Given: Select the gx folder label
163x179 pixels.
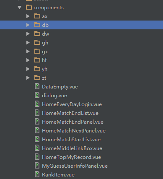Looking at the screenshot, I should coord(45,52).
